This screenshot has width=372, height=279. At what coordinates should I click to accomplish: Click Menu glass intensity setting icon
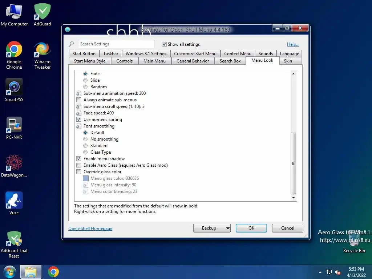tap(85, 185)
